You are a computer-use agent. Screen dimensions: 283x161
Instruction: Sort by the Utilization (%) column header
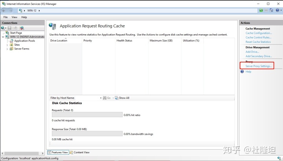coord(192,40)
